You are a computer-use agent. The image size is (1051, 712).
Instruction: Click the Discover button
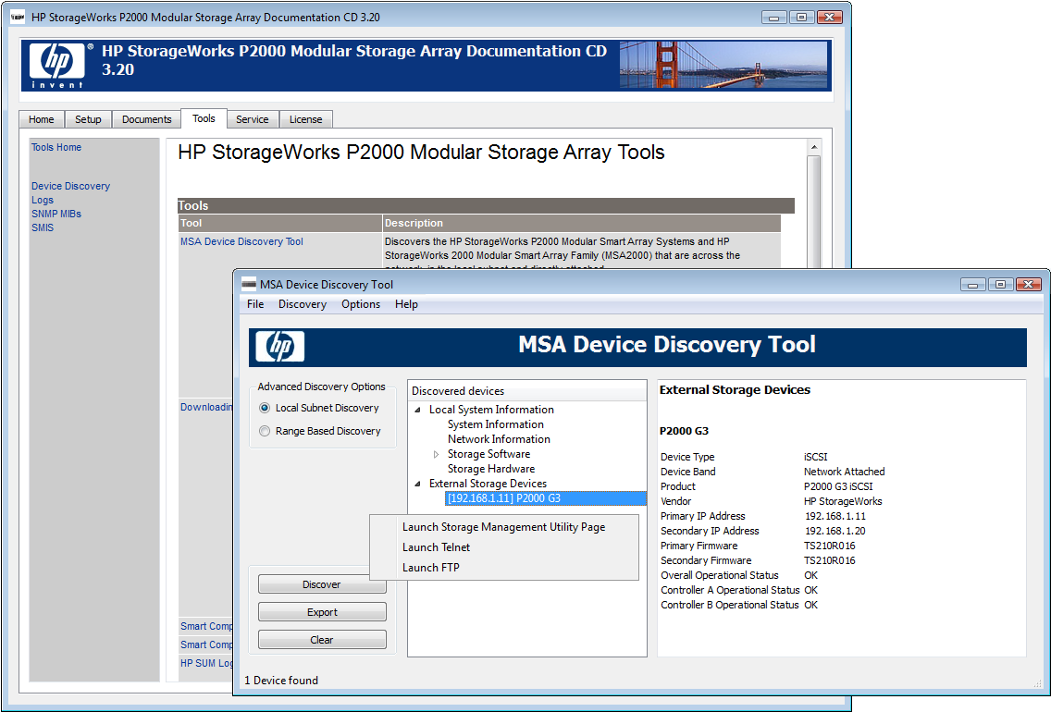click(x=322, y=584)
